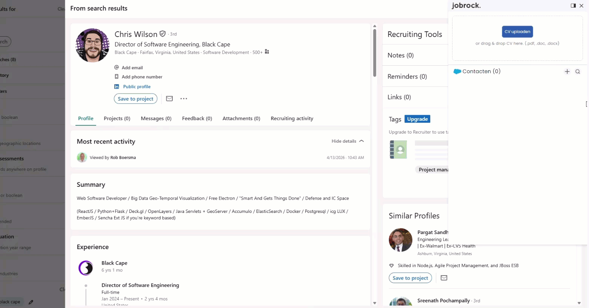Click Save to project for Chris Wilson

(135, 99)
